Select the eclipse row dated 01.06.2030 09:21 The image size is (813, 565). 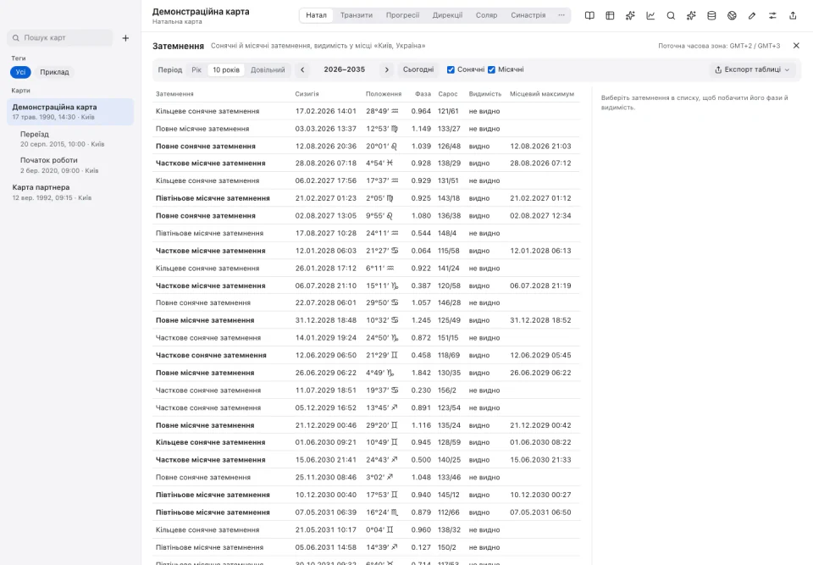tap(366, 442)
